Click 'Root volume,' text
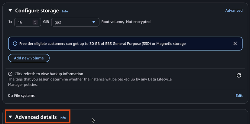Screen dimensions: 250x124 (x=113, y=22)
